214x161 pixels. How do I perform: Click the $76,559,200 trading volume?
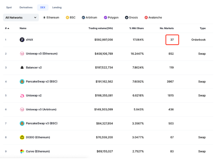pos(104,137)
